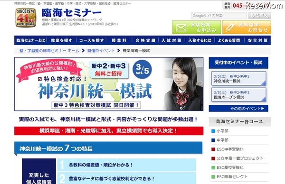285x184 pixels.
Task: Click the green square beside ESC高校受験科
Action: coord(213,167)
